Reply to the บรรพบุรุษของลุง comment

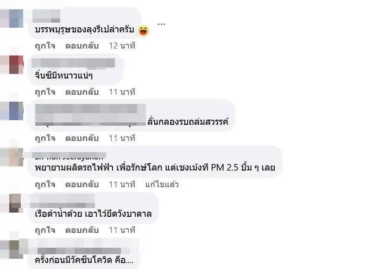coord(82,46)
